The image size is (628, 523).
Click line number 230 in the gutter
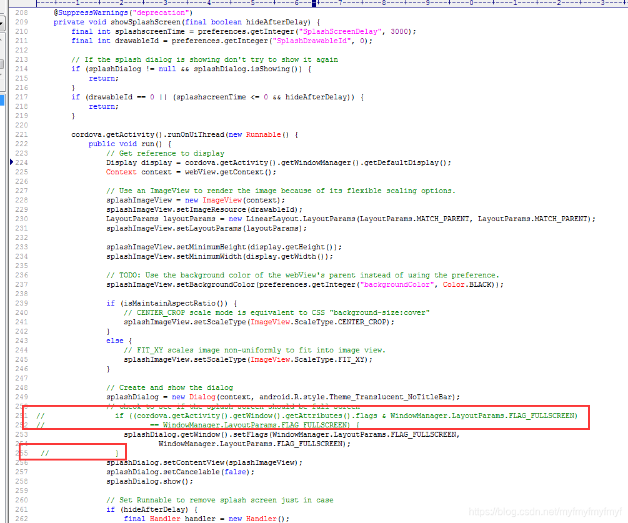22,219
